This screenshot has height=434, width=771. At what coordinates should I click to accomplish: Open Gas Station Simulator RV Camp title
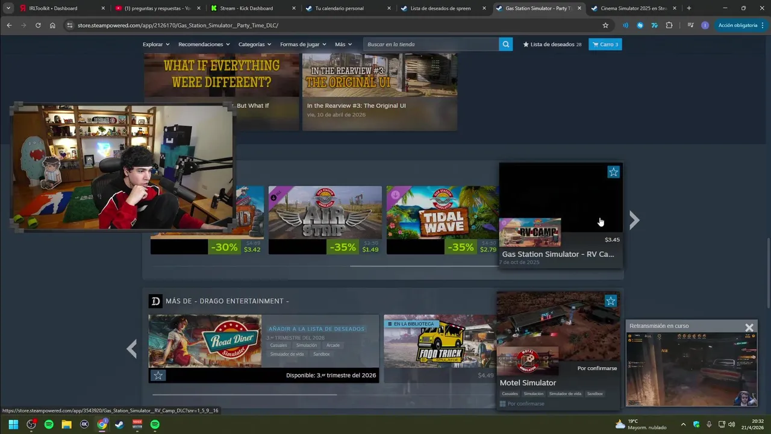(x=558, y=254)
